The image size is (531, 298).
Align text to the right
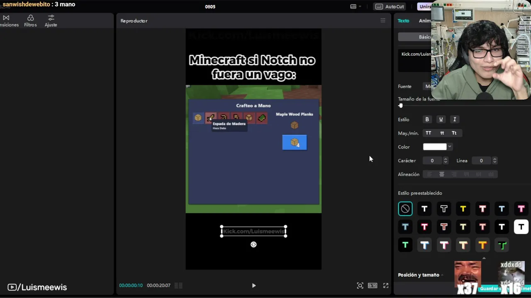click(x=454, y=174)
